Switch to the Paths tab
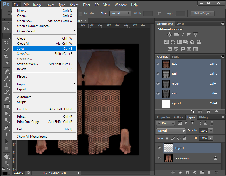 [175, 57]
